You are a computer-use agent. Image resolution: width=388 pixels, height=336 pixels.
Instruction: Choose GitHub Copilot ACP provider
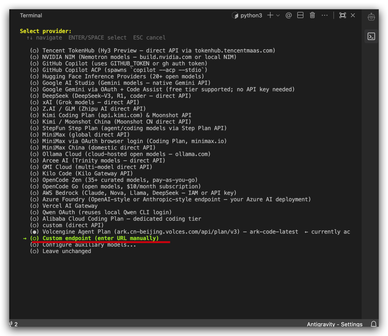click(119, 70)
